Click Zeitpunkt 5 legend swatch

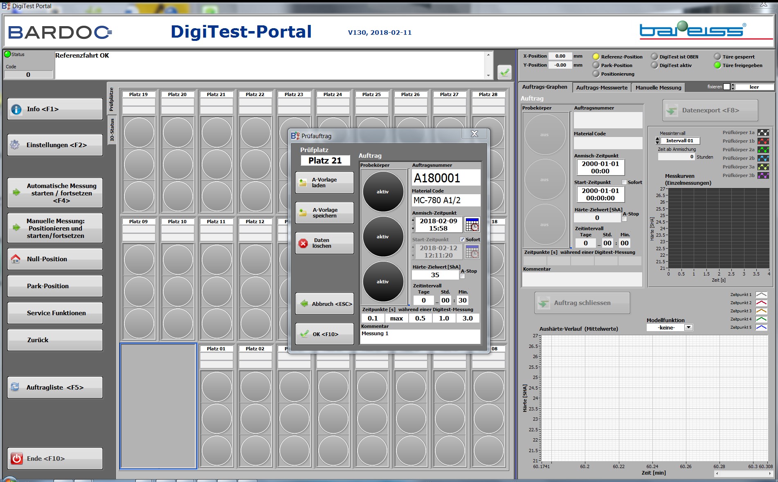[761, 327]
